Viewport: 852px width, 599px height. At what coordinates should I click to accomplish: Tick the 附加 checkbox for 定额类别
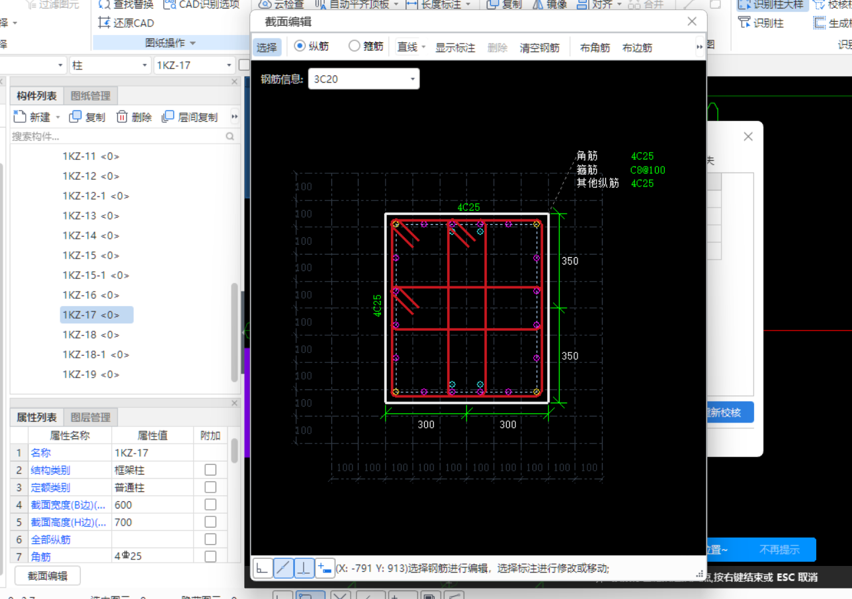pyautogui.click(x=210, y=487)
